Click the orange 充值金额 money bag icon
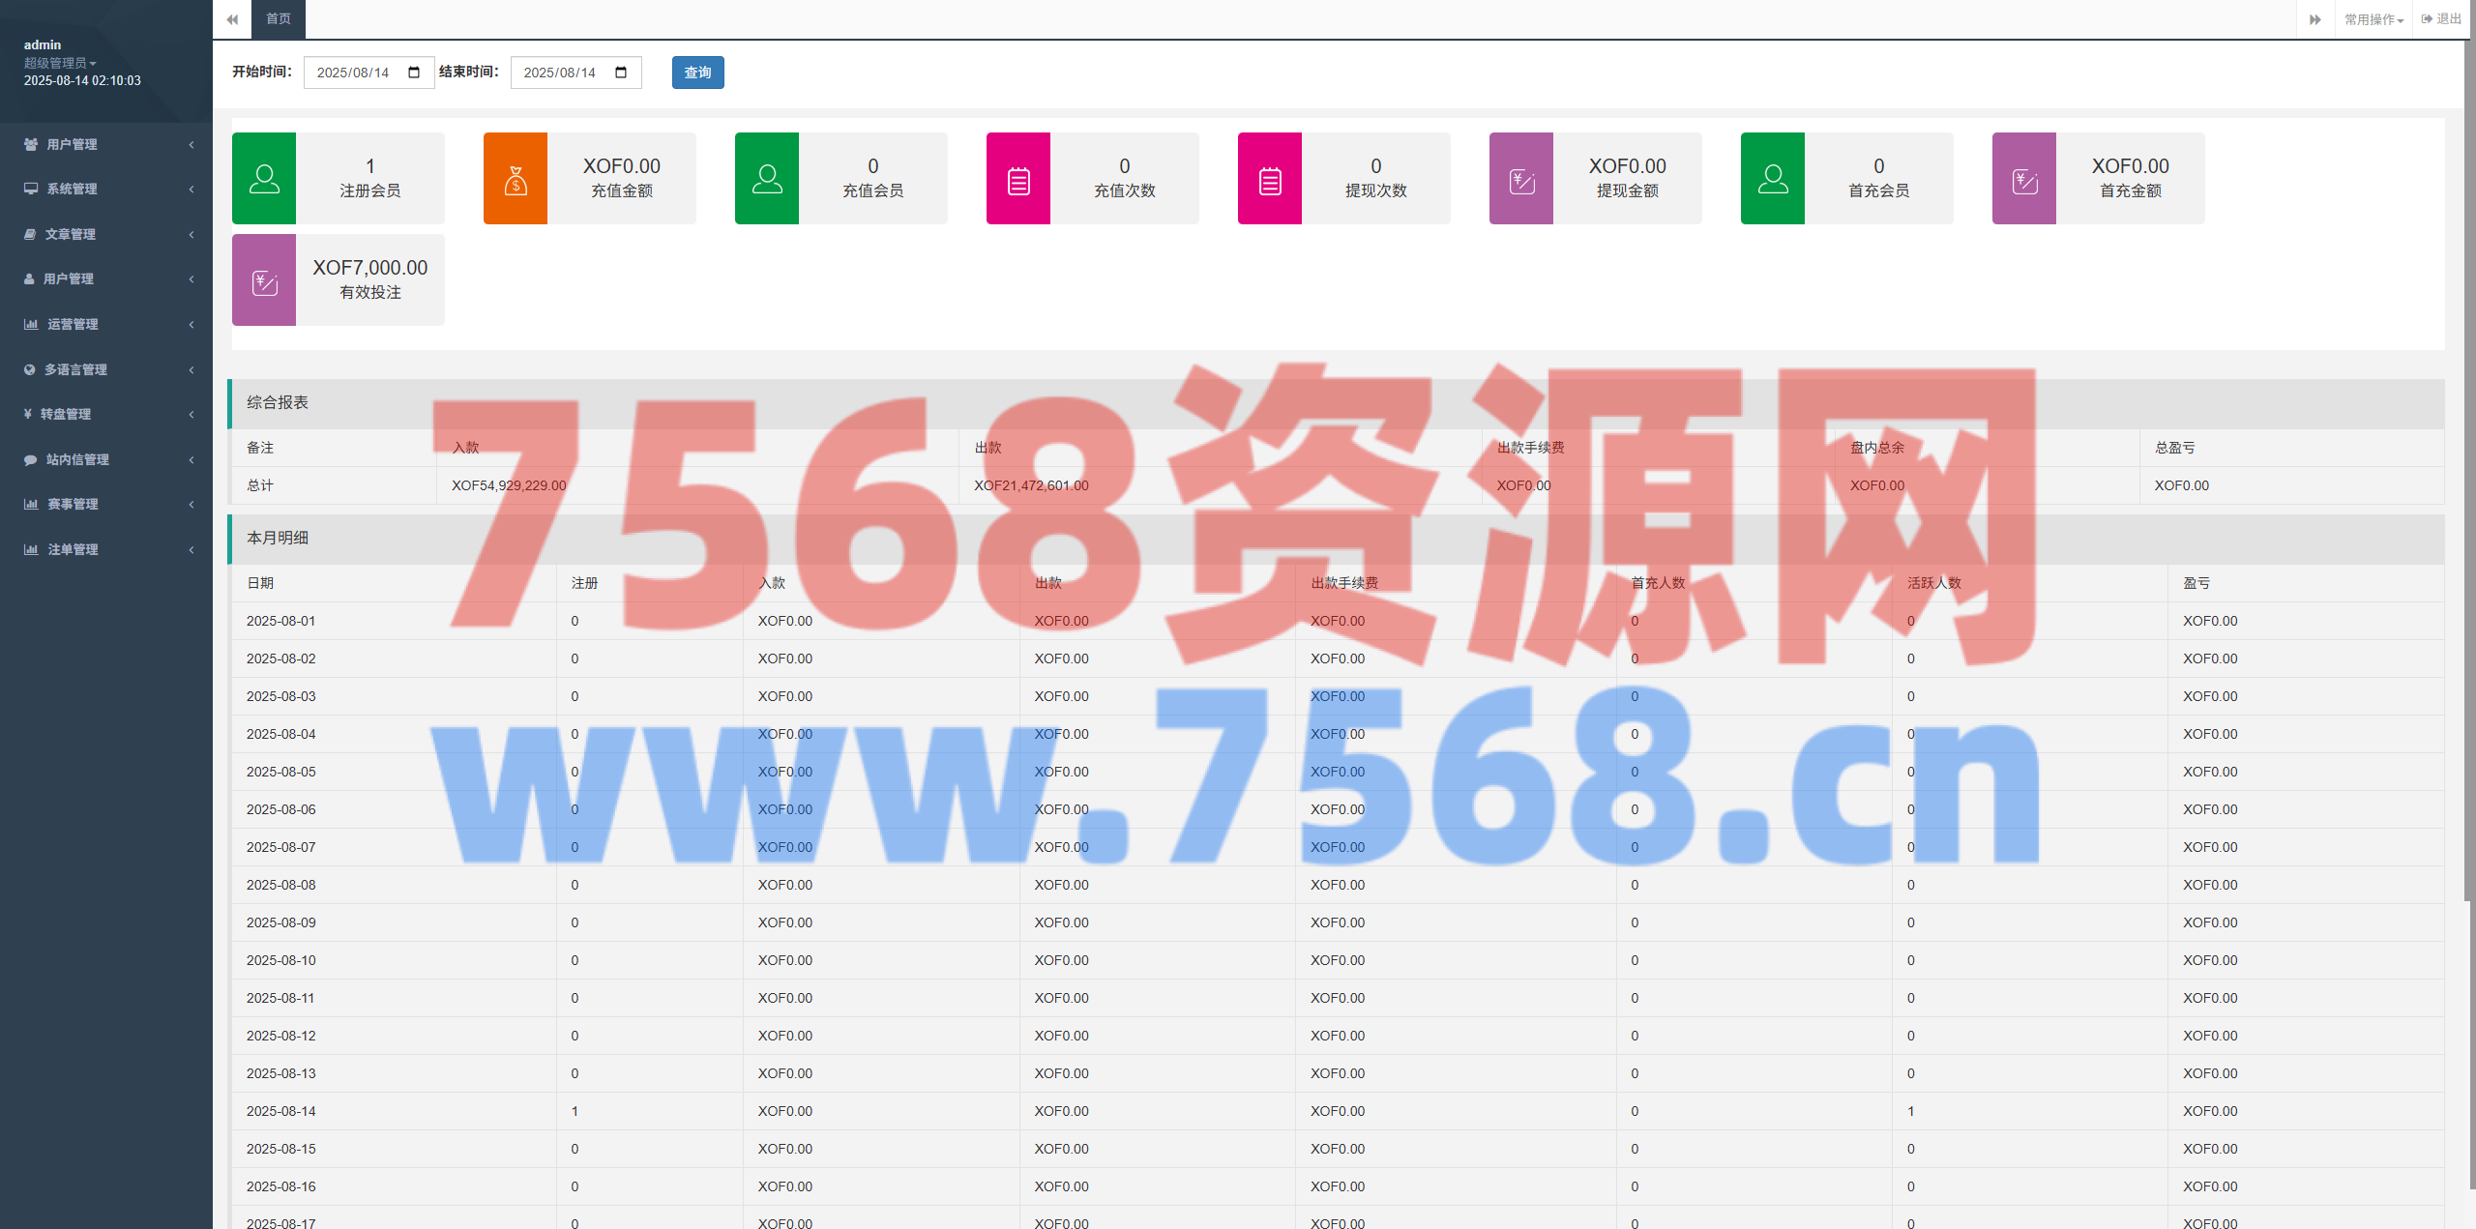Viewport: 2476px width, 1229px height. 516,179
